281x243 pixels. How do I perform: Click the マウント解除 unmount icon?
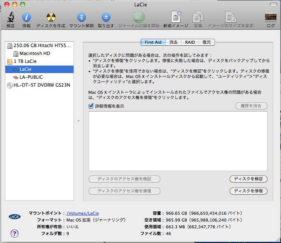(81, 17)
